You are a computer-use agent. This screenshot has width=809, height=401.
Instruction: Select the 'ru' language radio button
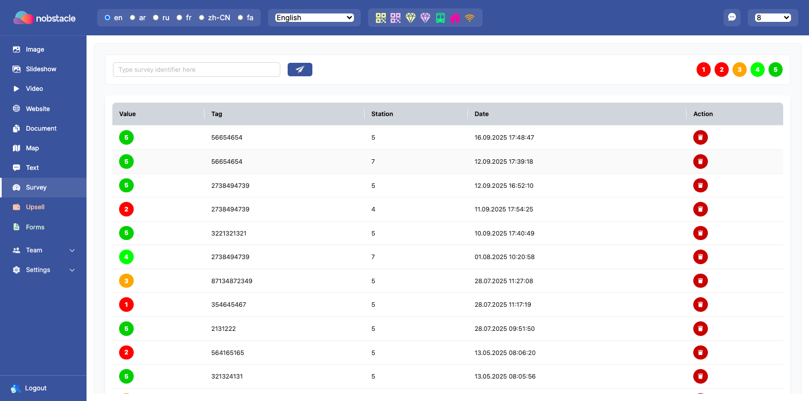tap(156, 18)
